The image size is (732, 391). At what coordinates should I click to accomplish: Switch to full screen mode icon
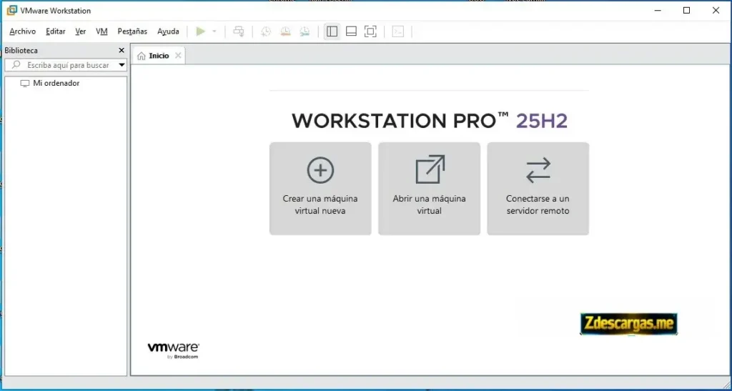pos(370,31)
